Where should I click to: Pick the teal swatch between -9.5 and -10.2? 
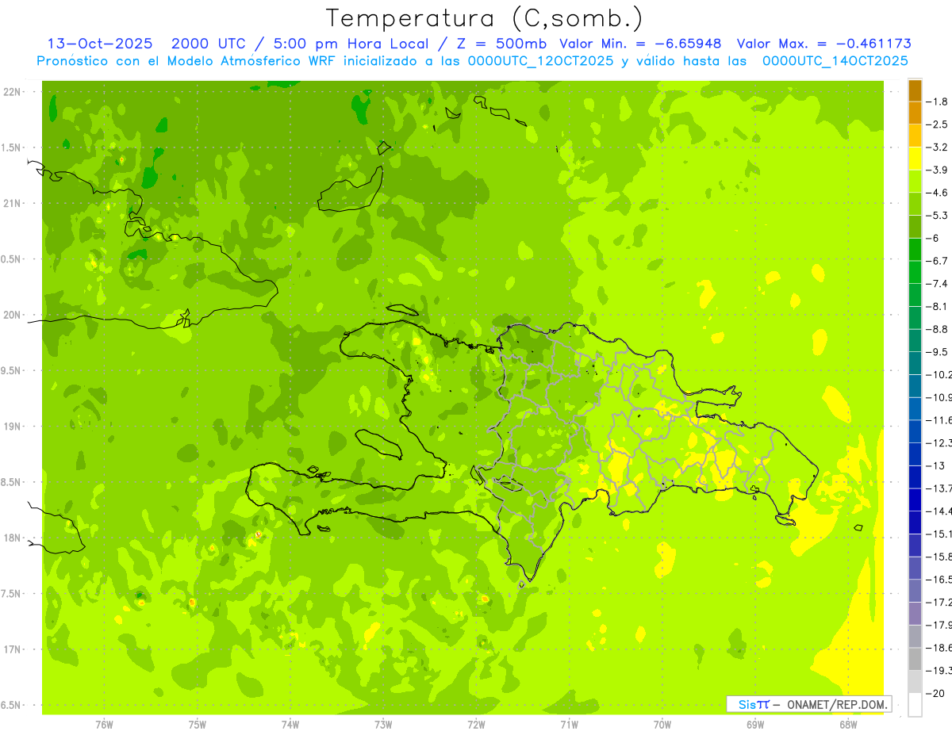[915, 363]
